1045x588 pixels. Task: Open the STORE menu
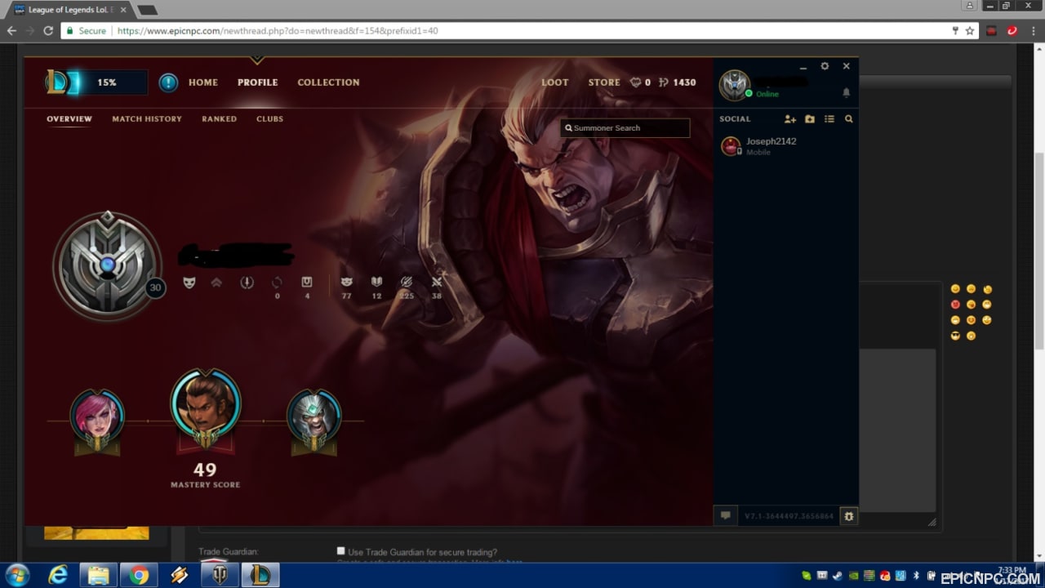[604, 82]
